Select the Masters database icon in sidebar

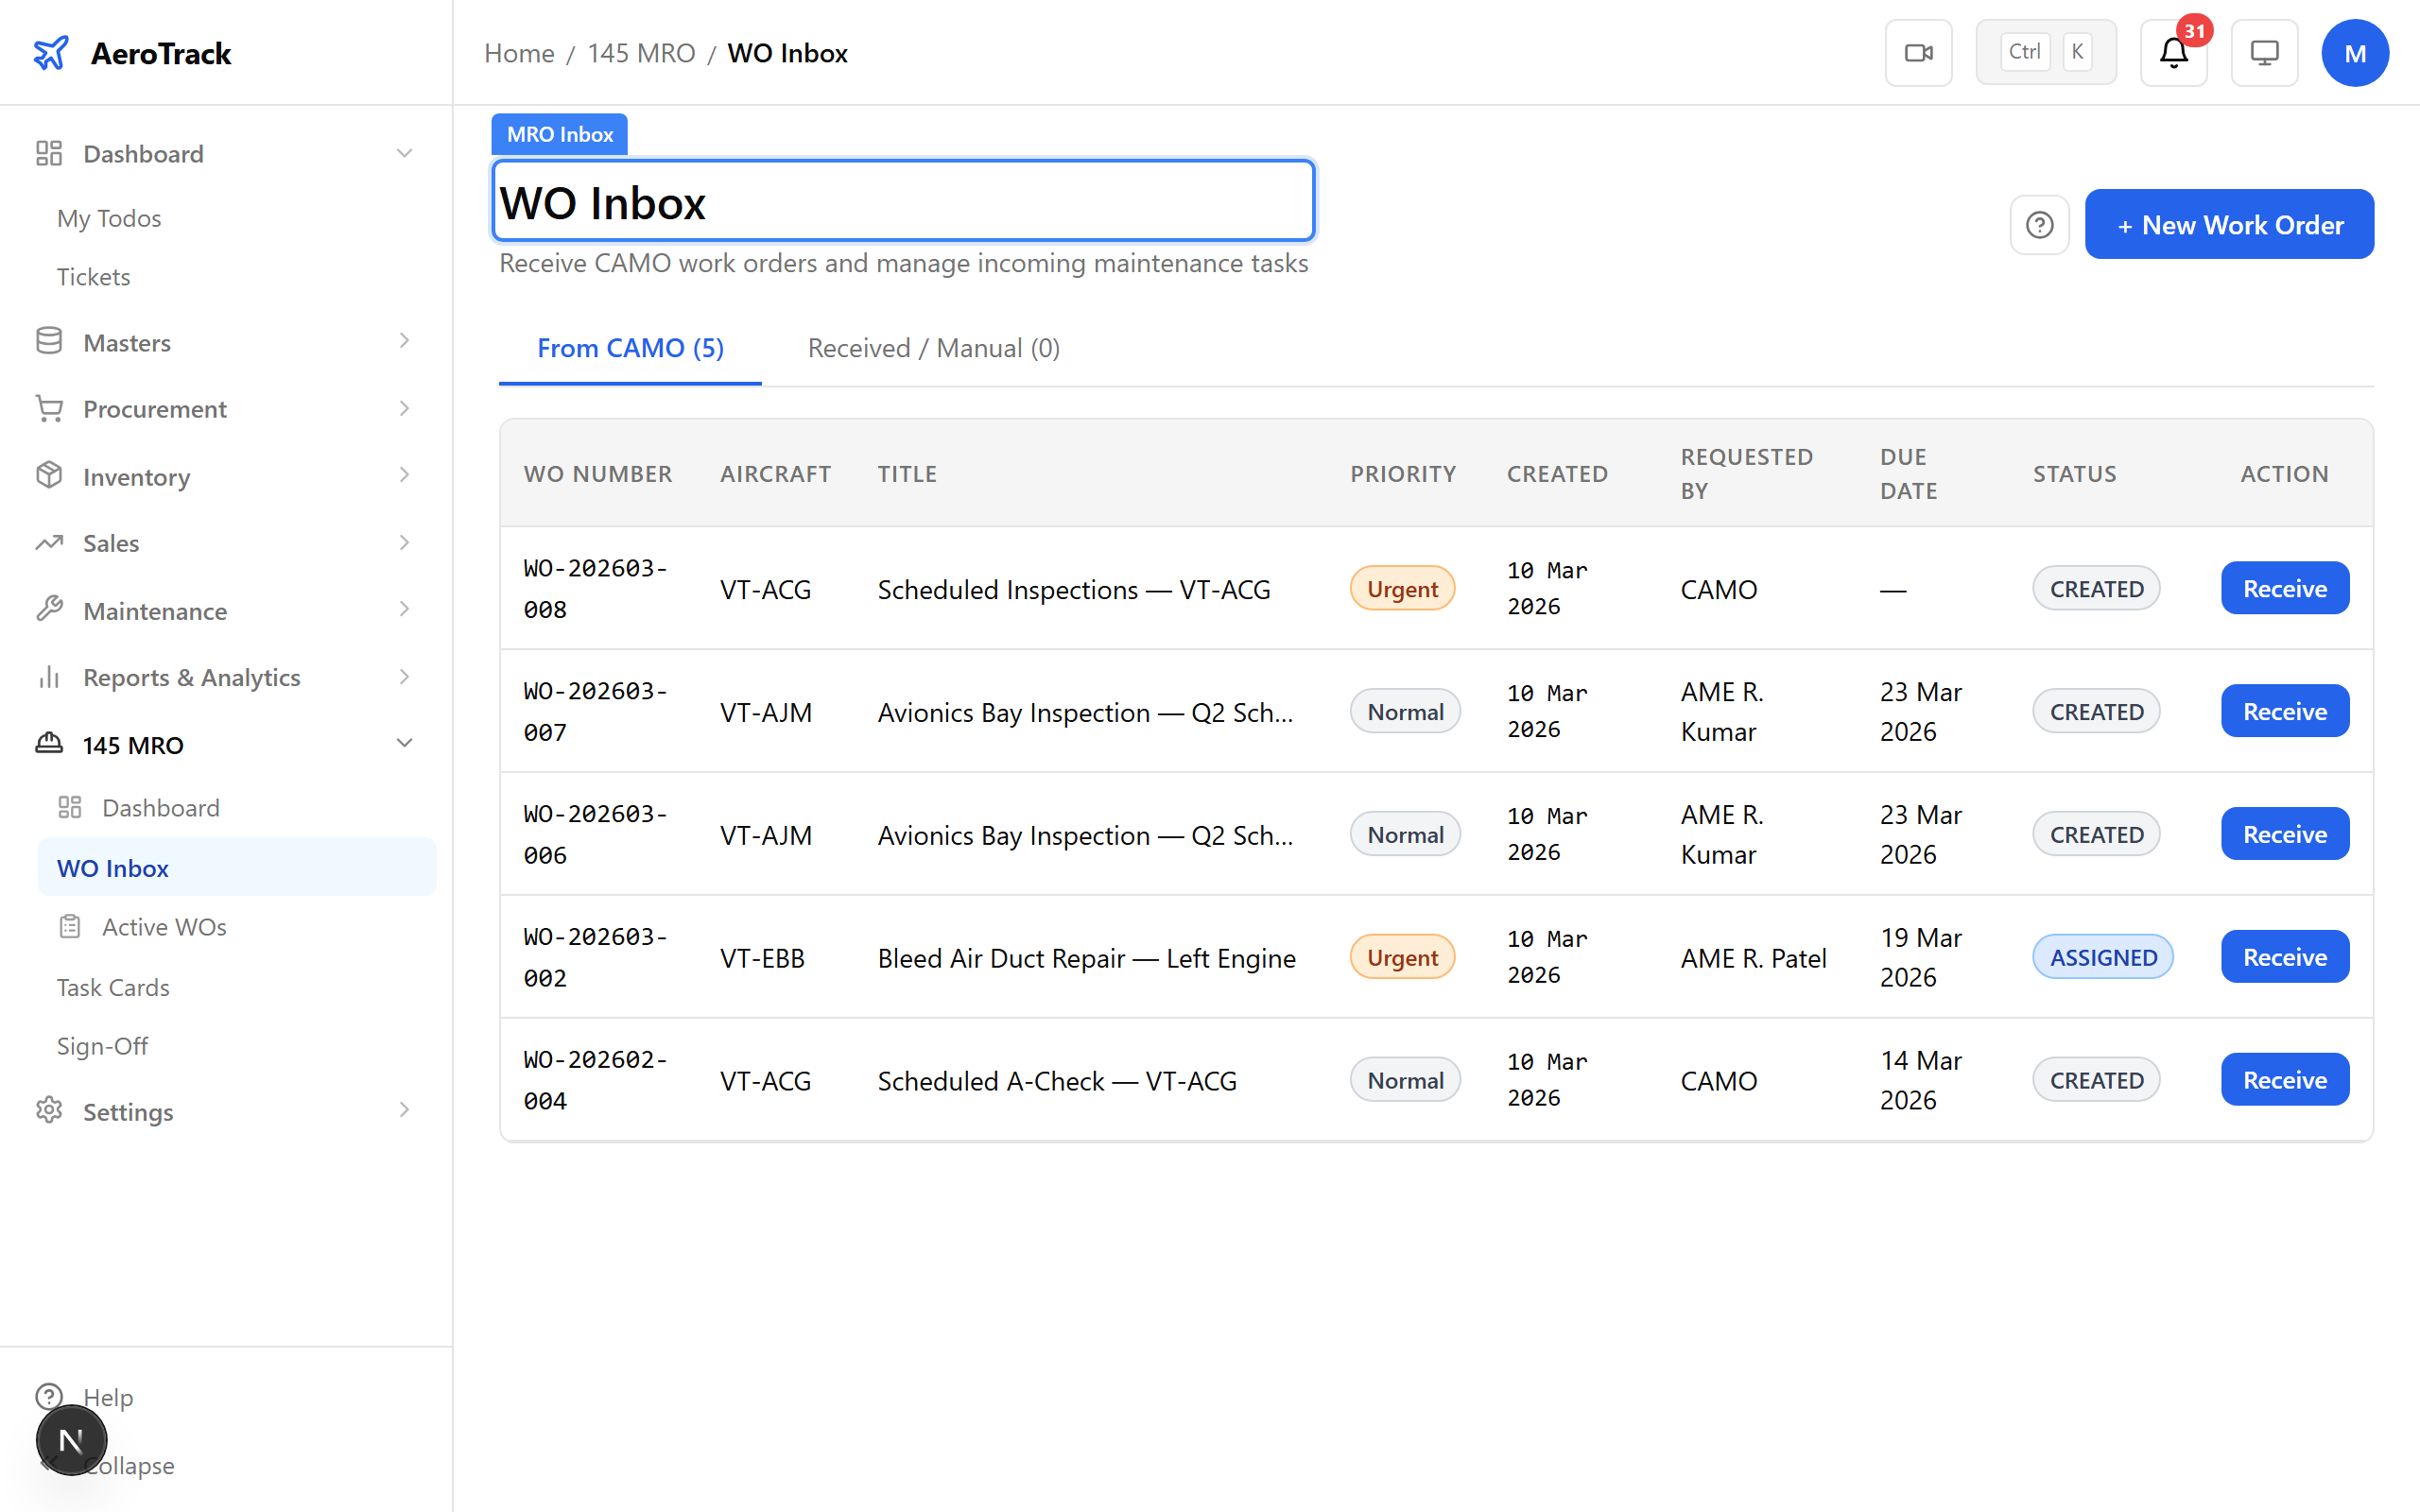tap(49, 341)
